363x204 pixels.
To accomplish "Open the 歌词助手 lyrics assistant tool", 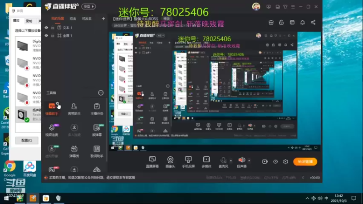I will [x=97, y=151].
